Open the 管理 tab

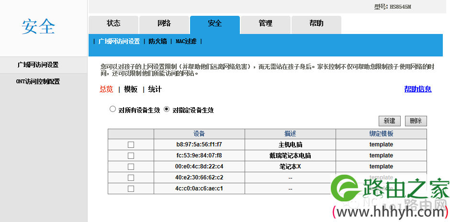coord(266,25)
